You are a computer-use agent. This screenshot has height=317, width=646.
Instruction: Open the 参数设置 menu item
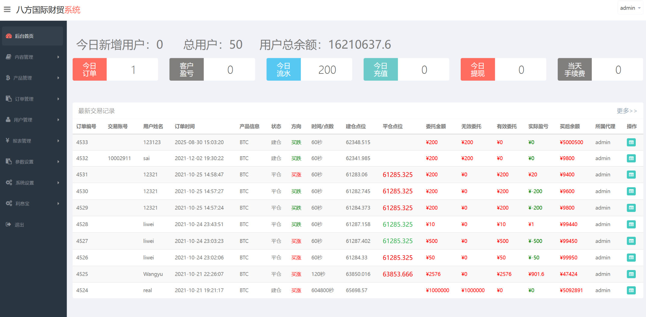(24, 162)
